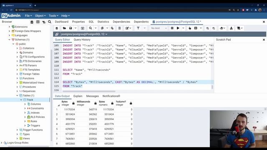267x150 pixels.
Task: Click the Macros dropdown icon at toolbar end
Action: point(240,28)
